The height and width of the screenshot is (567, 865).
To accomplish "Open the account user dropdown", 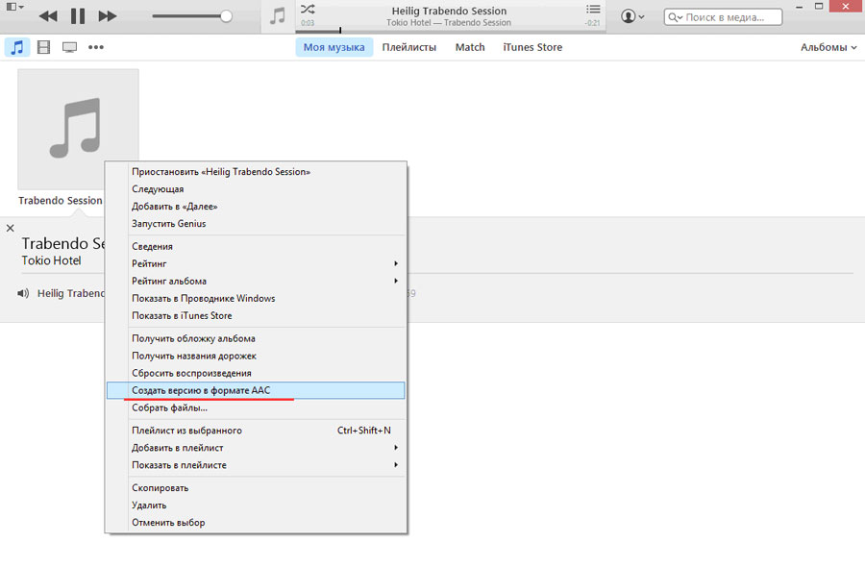I will coord(633,16).
